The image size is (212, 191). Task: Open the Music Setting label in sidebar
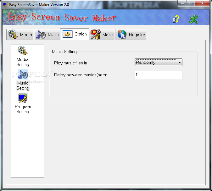coord(23,85)
